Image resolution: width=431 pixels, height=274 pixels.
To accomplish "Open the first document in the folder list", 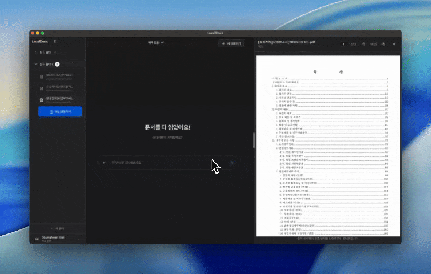I will click(x=59, y=76).
